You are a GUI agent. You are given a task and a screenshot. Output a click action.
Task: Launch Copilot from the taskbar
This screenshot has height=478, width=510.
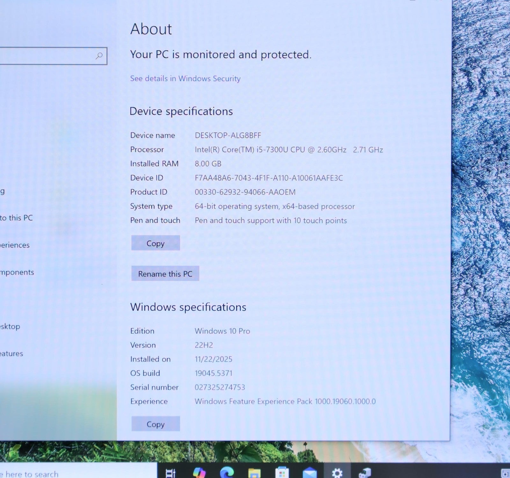click(x=199, y=473)
